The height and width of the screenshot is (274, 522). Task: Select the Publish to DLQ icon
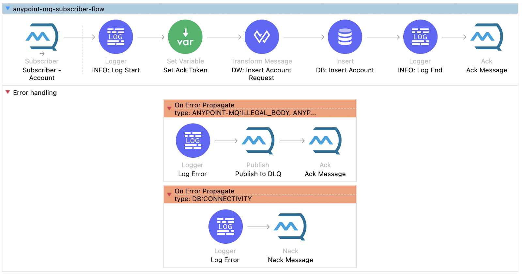tap(258, 141)
